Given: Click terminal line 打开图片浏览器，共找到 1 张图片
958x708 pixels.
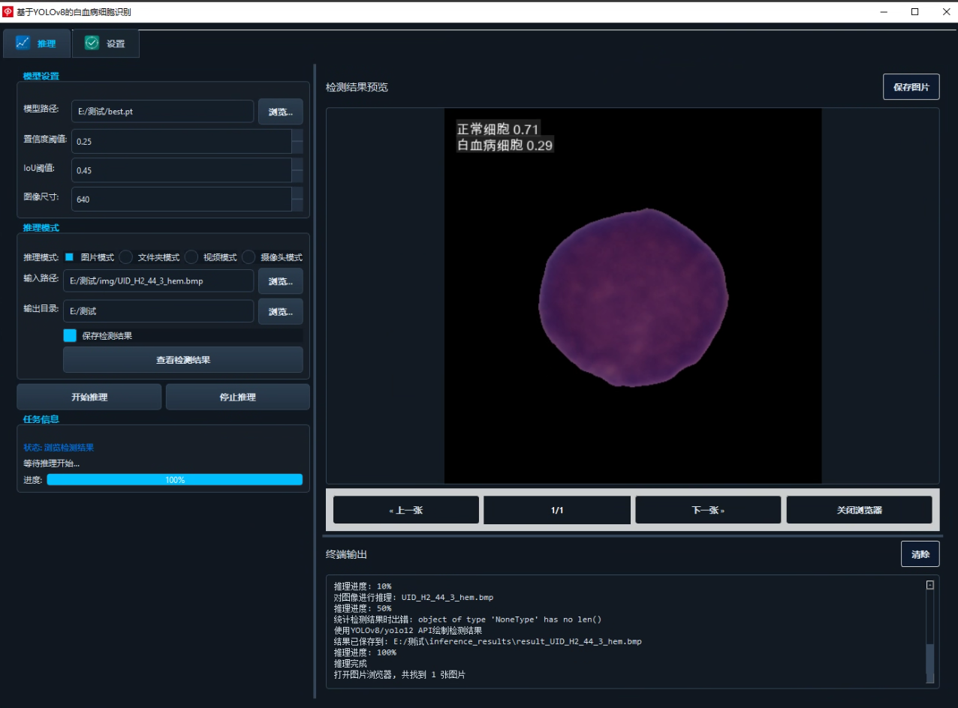Looking at the screenshot, I should tap(400, 675).
